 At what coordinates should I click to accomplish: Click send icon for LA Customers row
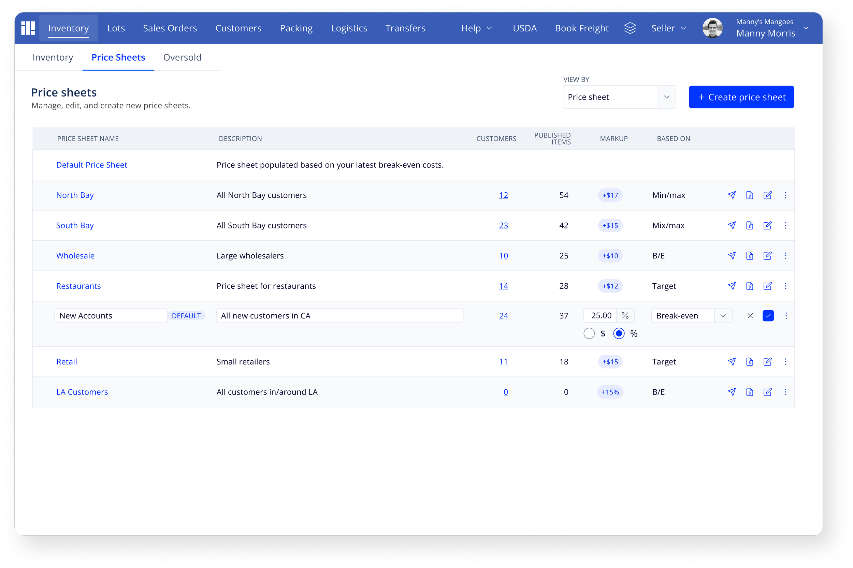[732, 392]
